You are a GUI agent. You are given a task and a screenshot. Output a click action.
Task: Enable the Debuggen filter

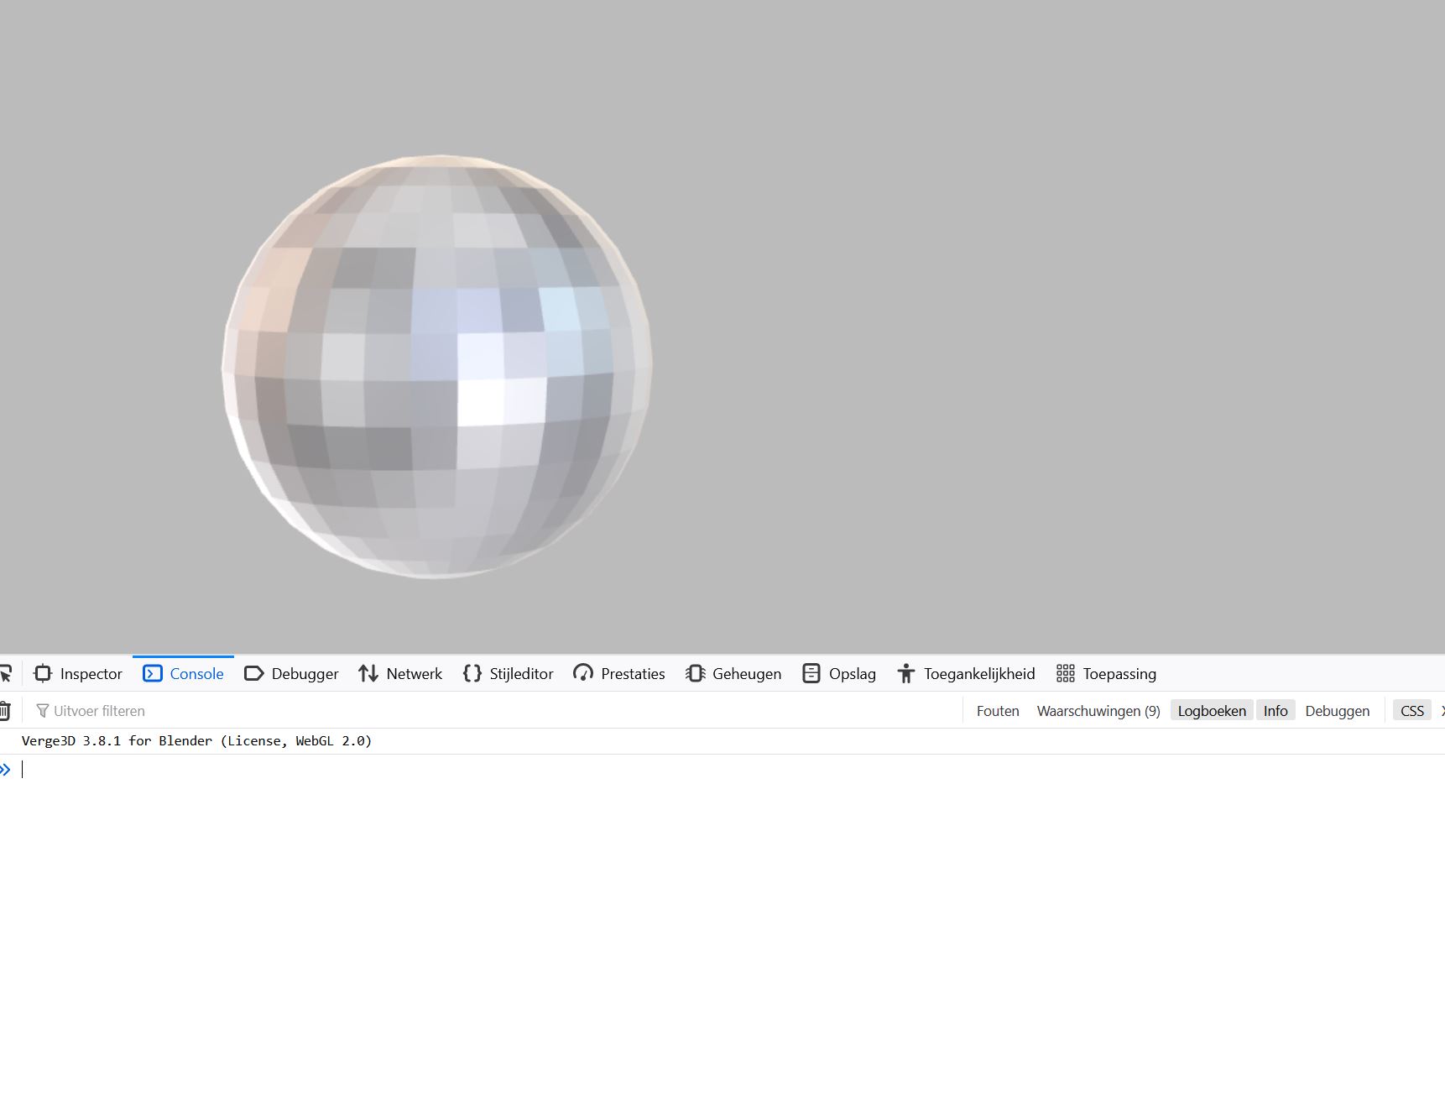(1337, 711)
